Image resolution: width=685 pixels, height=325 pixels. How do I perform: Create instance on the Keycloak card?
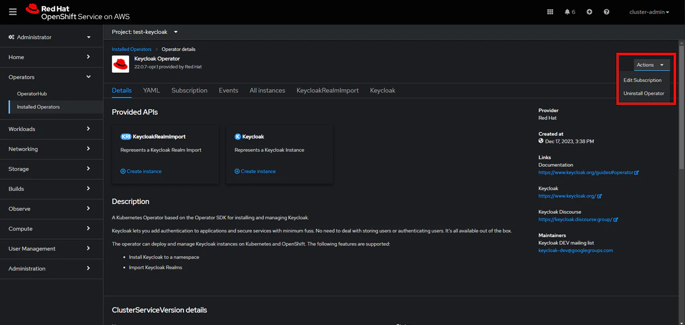point(255,172)
